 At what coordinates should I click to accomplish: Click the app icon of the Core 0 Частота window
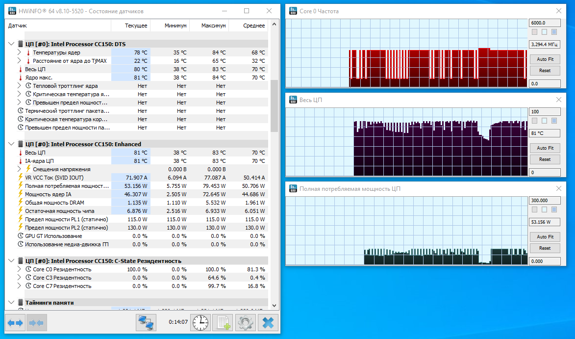tap(293, 11)
